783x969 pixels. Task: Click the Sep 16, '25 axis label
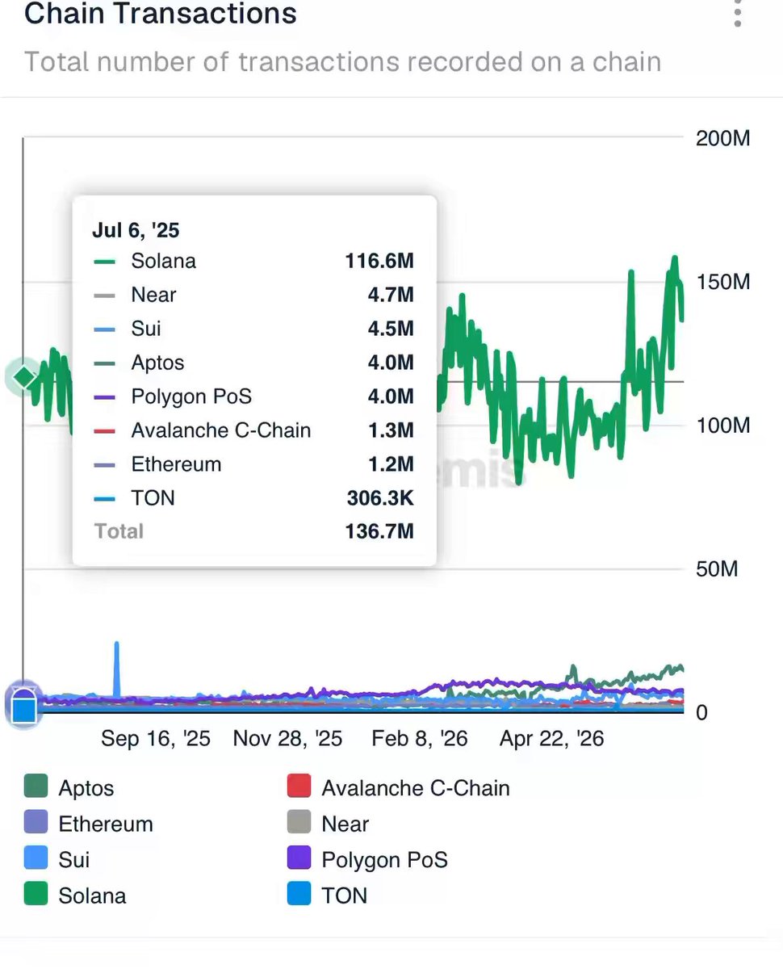(156, 739)
